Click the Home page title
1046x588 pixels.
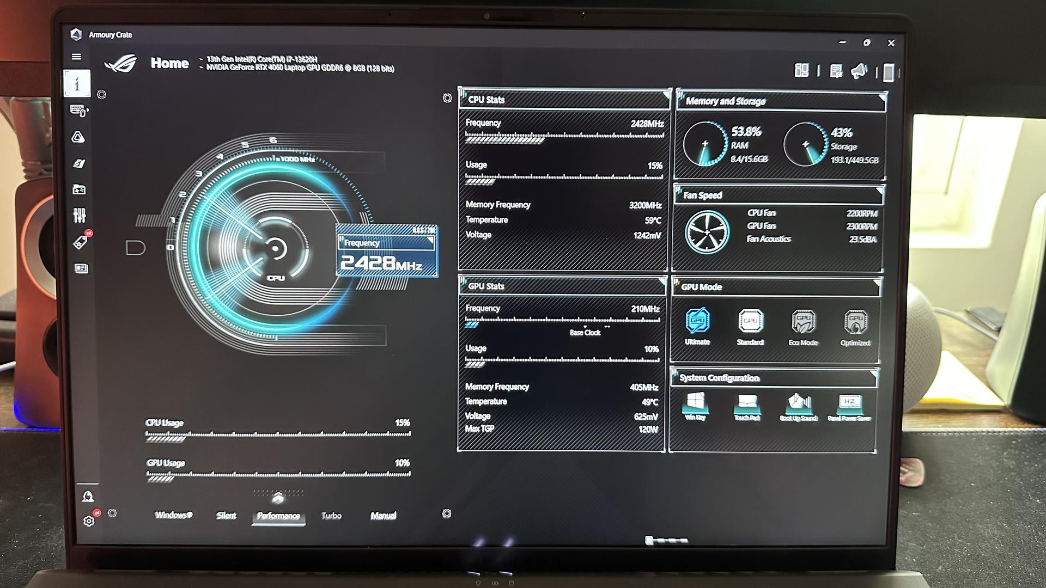tap(170, 63)
